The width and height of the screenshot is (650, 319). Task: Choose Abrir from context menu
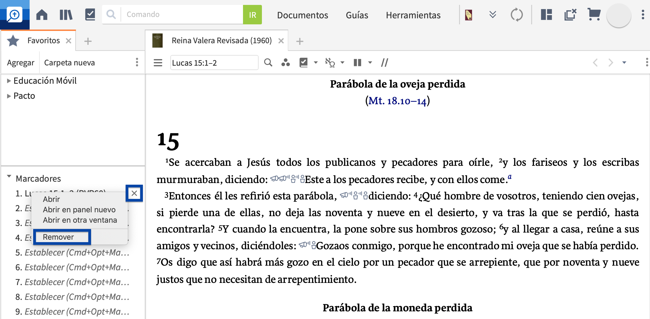pyautogui.click(x=51, y=199)
